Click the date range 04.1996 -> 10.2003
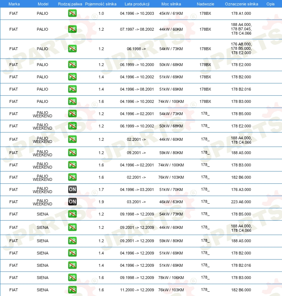 (x=137, y=13)
